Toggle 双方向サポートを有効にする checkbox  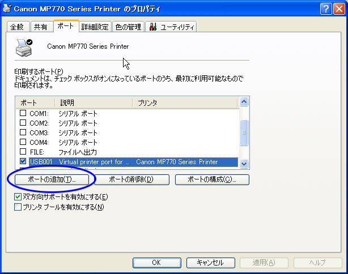[18, 196]
